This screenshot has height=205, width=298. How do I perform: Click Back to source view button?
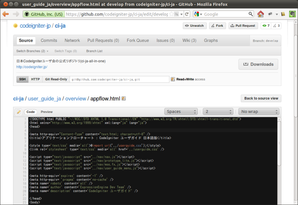261,98
